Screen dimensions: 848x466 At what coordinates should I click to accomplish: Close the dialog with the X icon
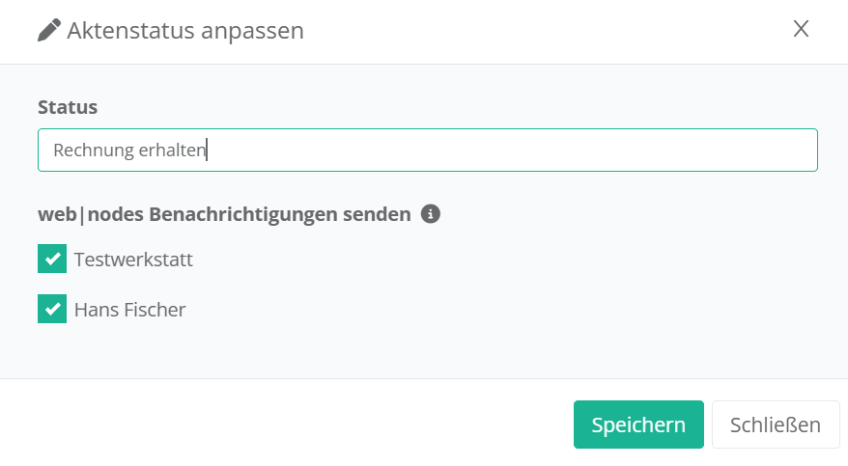click(801, 29)
